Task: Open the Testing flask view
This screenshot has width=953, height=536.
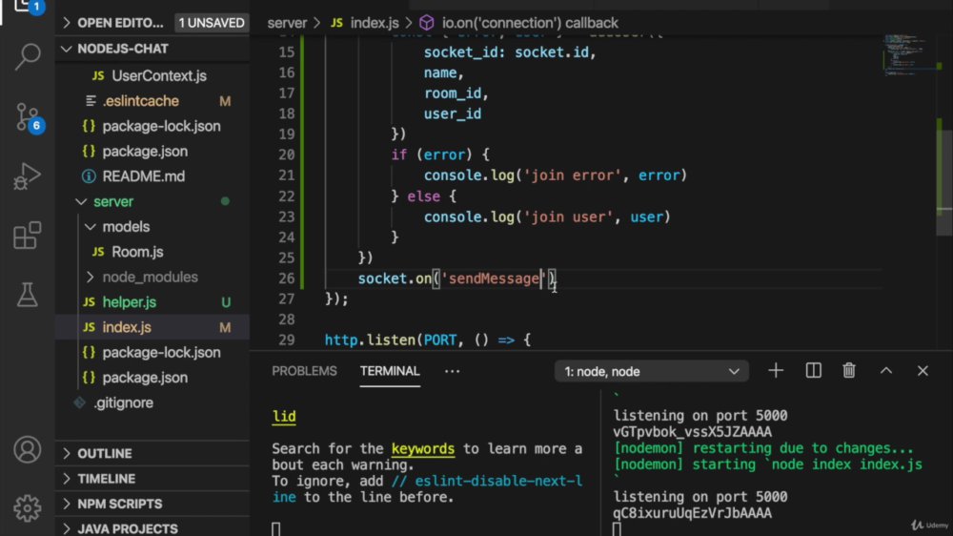Action: (x=28, y=295)
